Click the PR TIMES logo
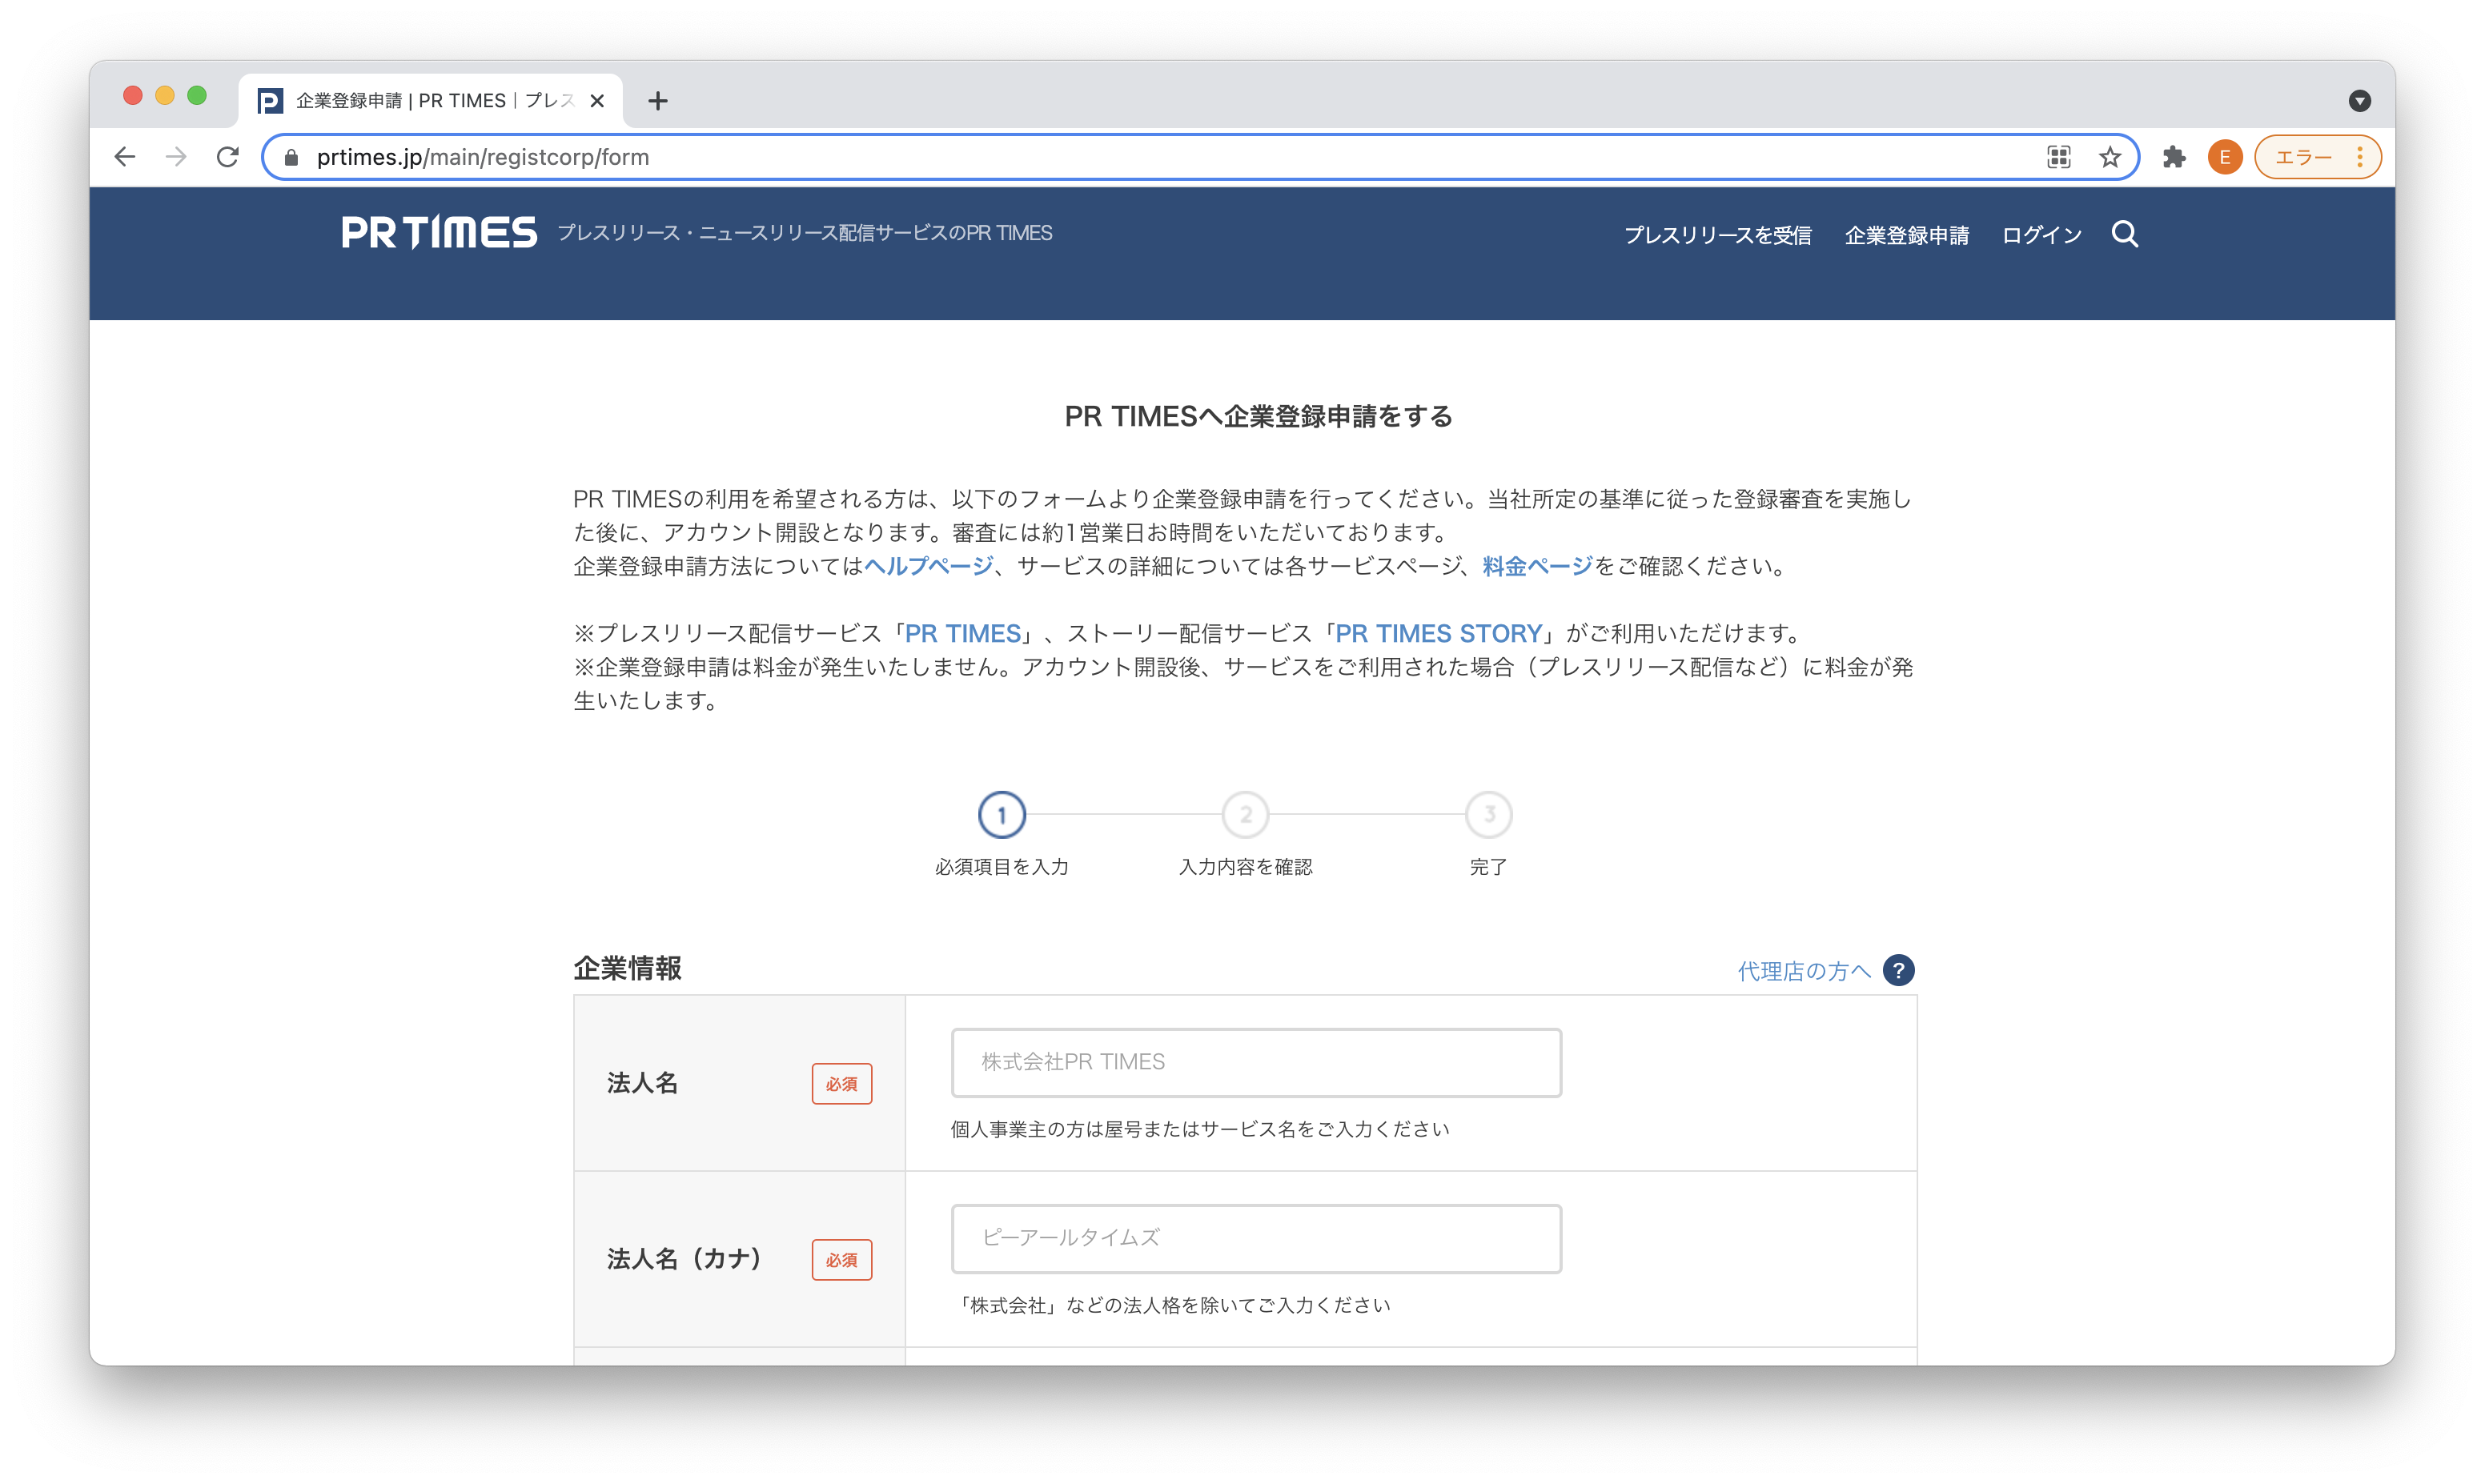The image size is (2485, 1484). pos(439,233)
